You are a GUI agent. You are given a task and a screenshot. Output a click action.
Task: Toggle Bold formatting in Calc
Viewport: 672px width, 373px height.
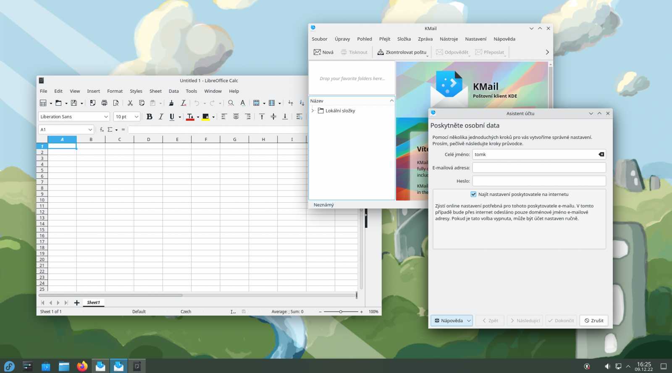[149, 117]
